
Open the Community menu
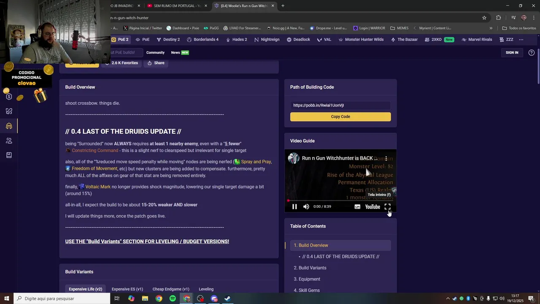155,52
